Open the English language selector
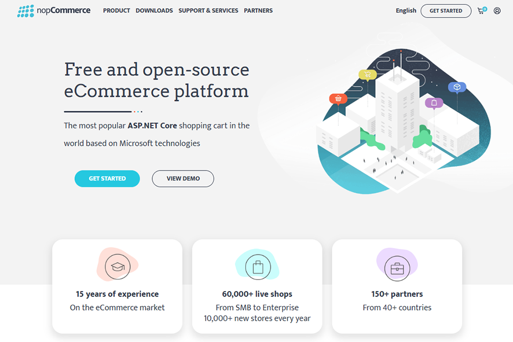The height and width of the screenshot is (342, 513). click(406, 11)
